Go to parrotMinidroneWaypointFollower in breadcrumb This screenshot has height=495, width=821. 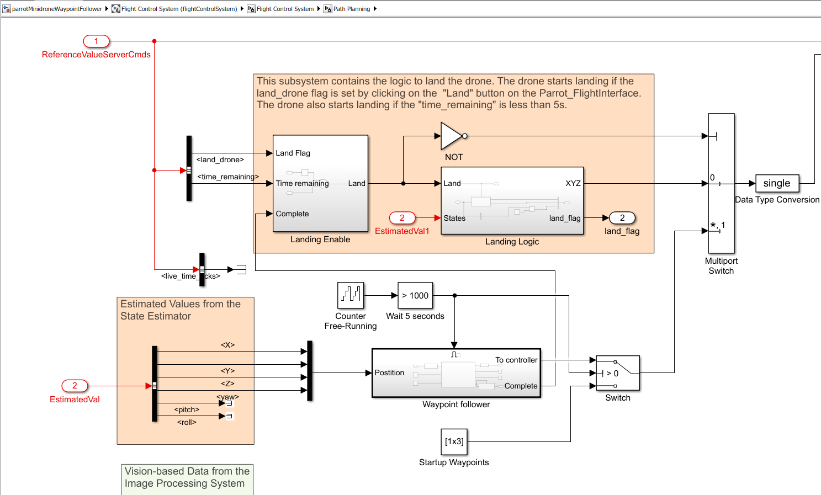point(56,9)
